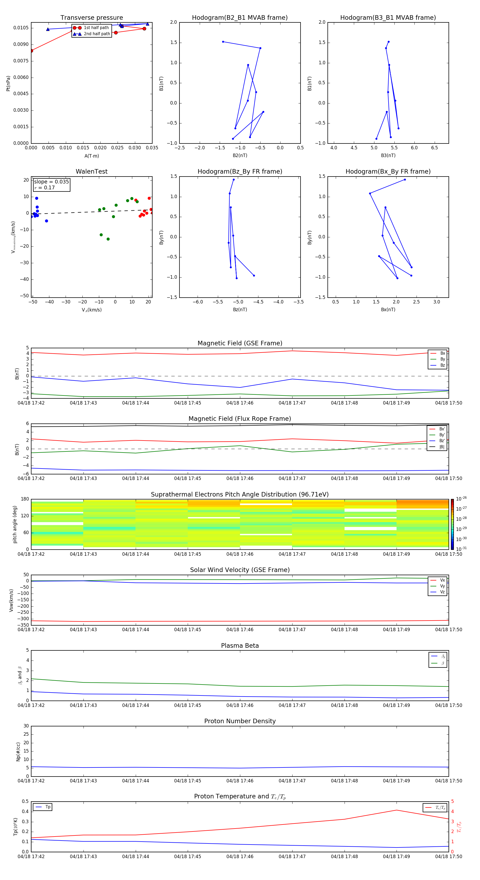480x880 pixels.
Task: Click 'Vx' in the solar wind legend
Action: (438, 580)
